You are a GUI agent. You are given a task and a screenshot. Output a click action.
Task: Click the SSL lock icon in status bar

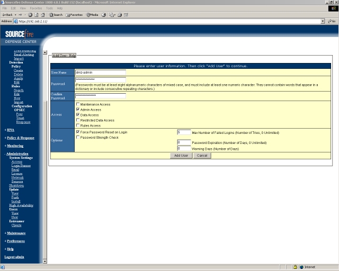point(295,267)
